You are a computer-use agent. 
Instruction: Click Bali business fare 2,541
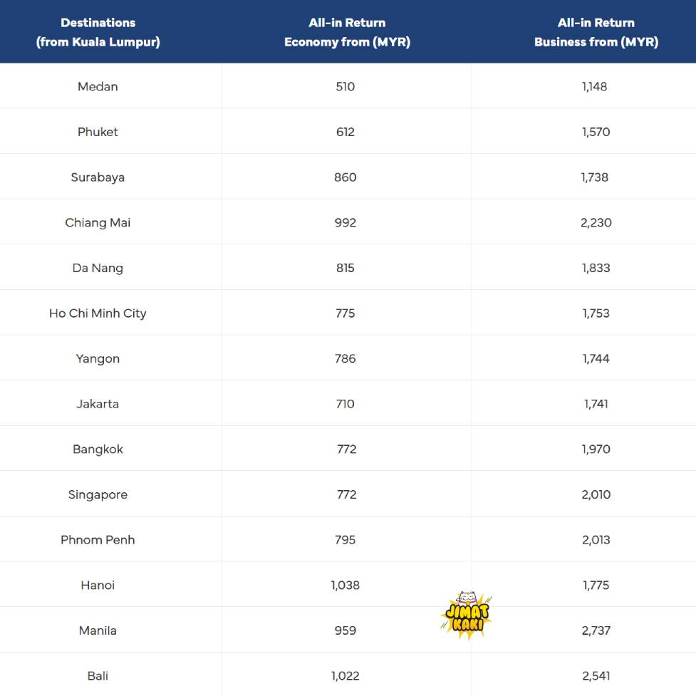(x=596, y=676)
